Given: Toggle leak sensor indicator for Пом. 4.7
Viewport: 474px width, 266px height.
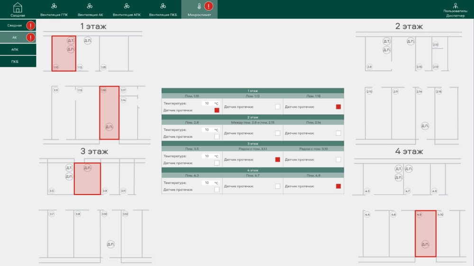Looking at the screenshot, I should click(278, 186).
